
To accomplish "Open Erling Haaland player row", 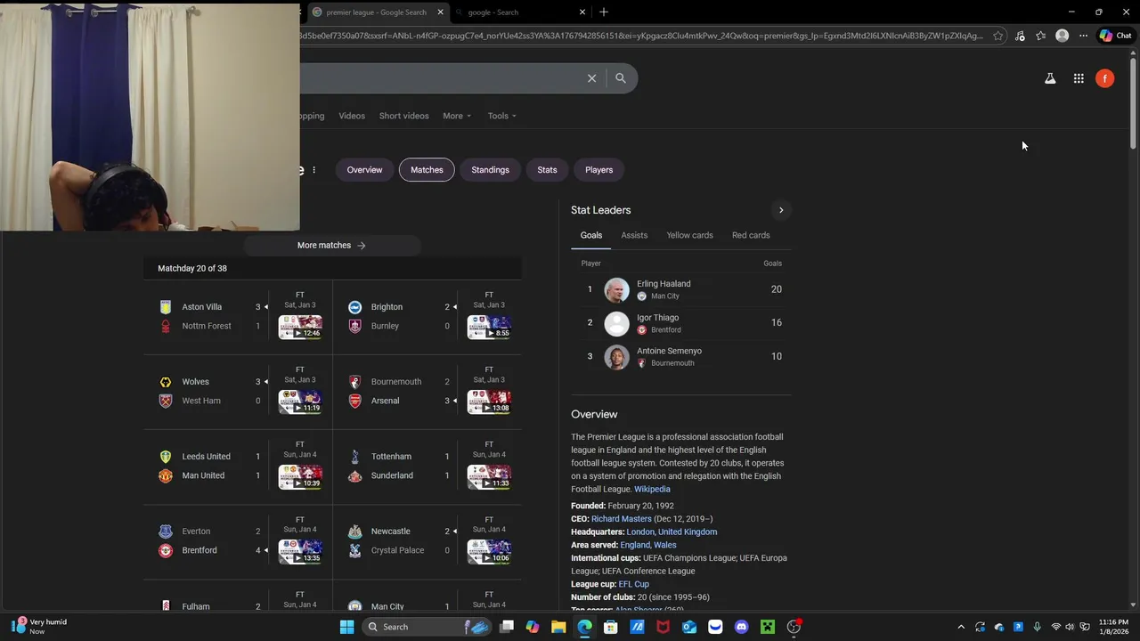I will pos(681,289).
